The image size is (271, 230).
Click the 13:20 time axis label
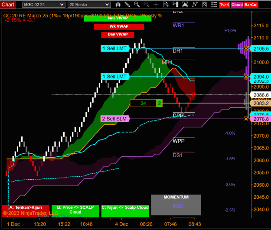point(40,224)
